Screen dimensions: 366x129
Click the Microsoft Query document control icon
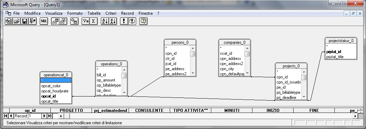coord(8,13)
